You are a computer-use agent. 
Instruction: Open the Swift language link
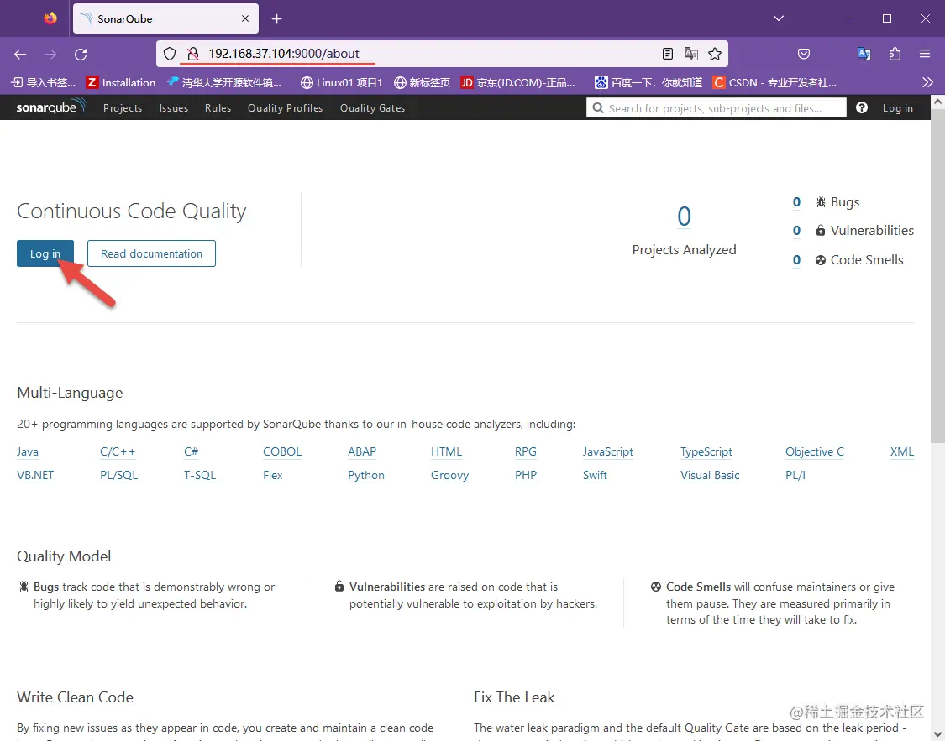[595, 476]
